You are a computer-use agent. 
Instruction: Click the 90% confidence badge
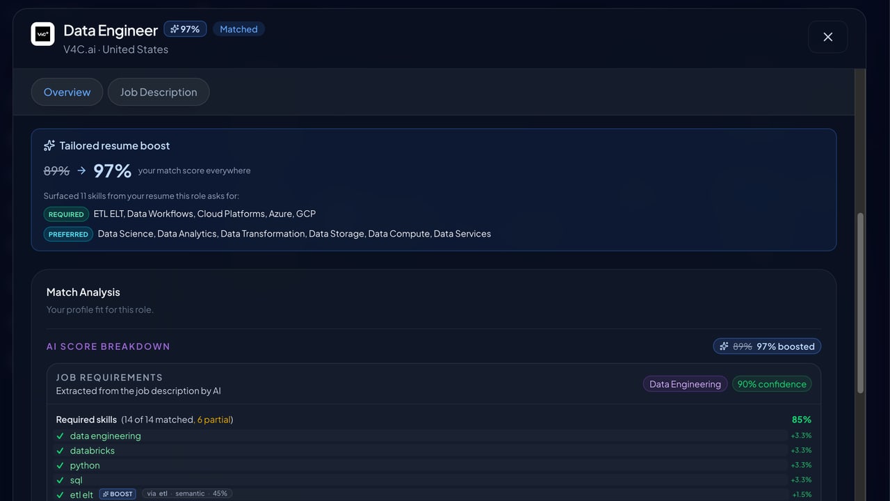tap(772, 384)
